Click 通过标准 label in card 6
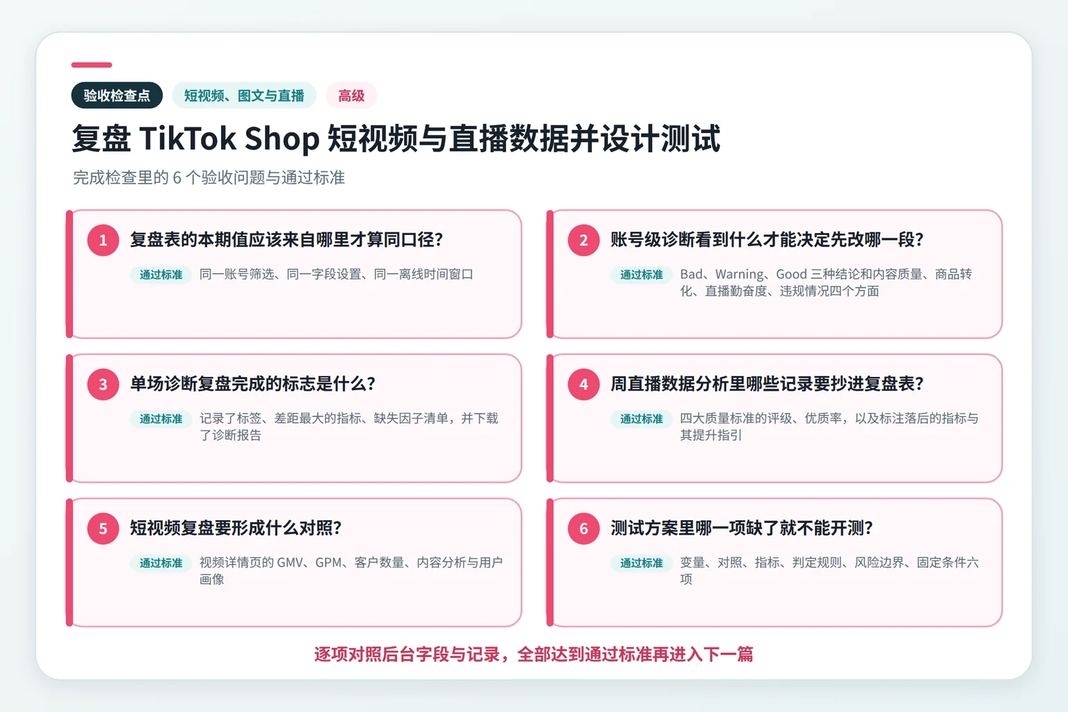The height and width of the screenshot is (712, 1068). (x=641, y=563)
